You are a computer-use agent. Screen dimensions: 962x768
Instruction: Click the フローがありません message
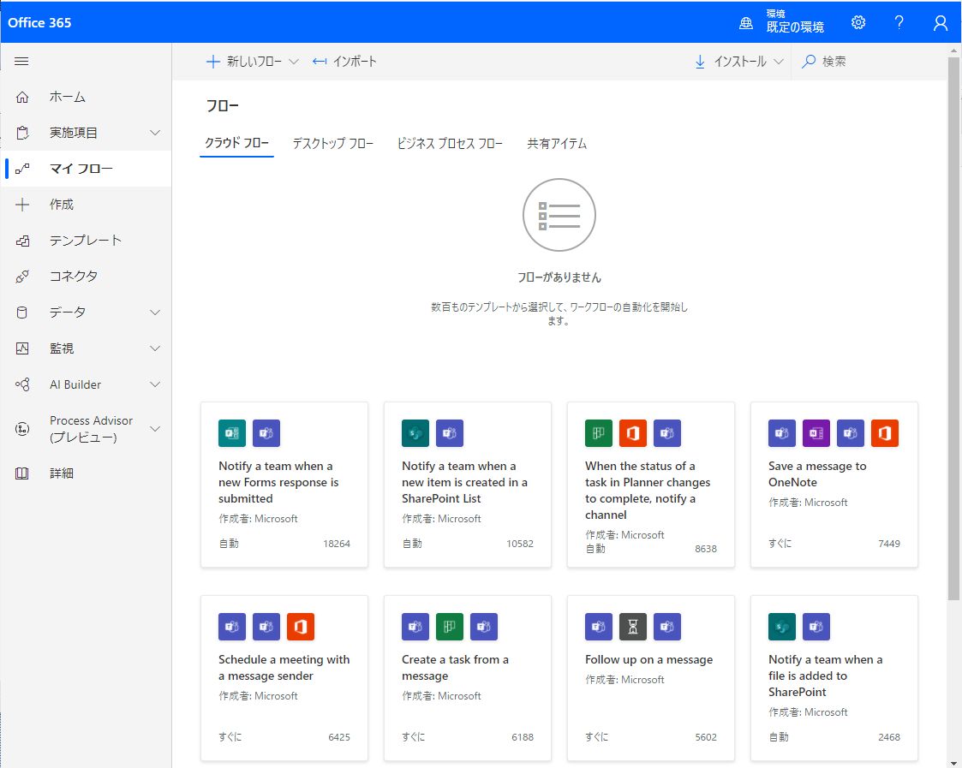[559, 277]
